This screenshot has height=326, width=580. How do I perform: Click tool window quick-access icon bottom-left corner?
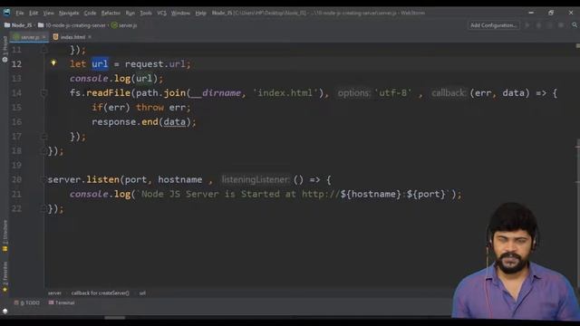point(5,311)
